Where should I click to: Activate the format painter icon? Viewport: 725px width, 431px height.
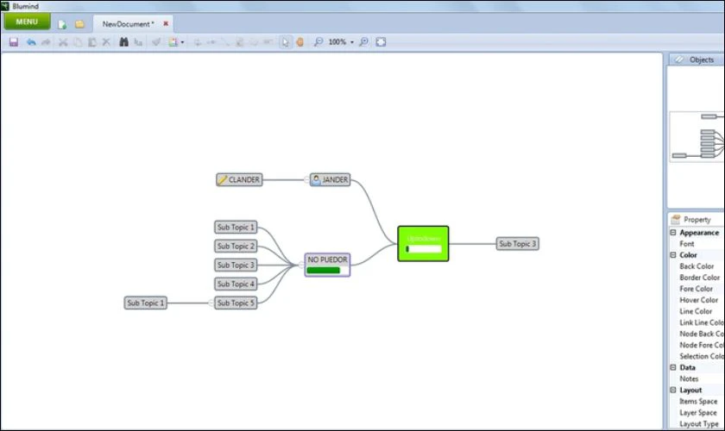click(156, 42)
